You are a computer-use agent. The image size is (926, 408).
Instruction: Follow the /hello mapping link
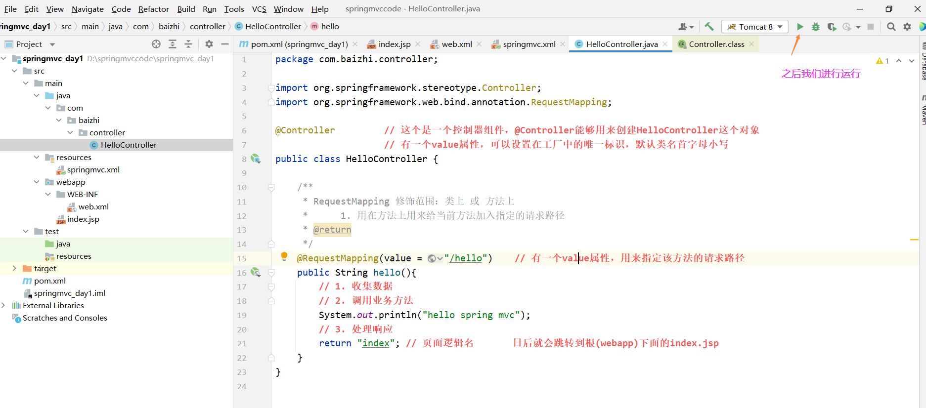click(x=466, y=258)
